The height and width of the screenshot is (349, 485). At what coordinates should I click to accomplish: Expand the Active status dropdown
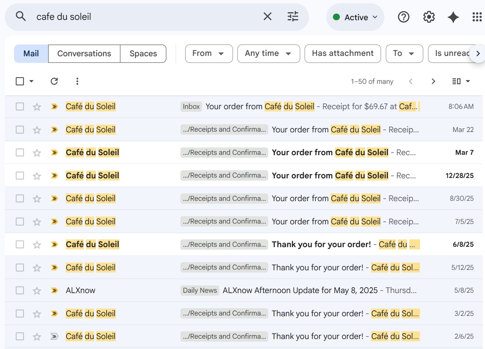[355, 17]
